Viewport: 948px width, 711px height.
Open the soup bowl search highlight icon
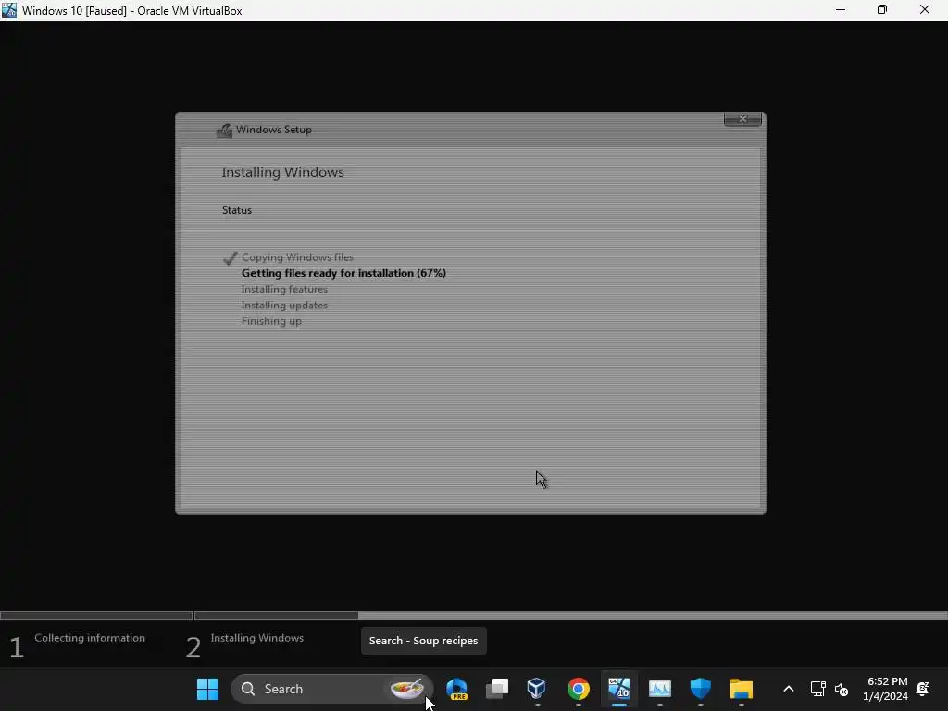pos(406,689)
